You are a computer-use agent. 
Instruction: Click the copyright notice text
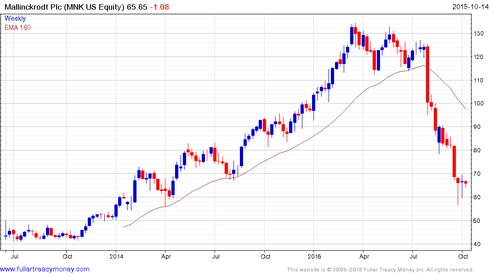(380, 270)
